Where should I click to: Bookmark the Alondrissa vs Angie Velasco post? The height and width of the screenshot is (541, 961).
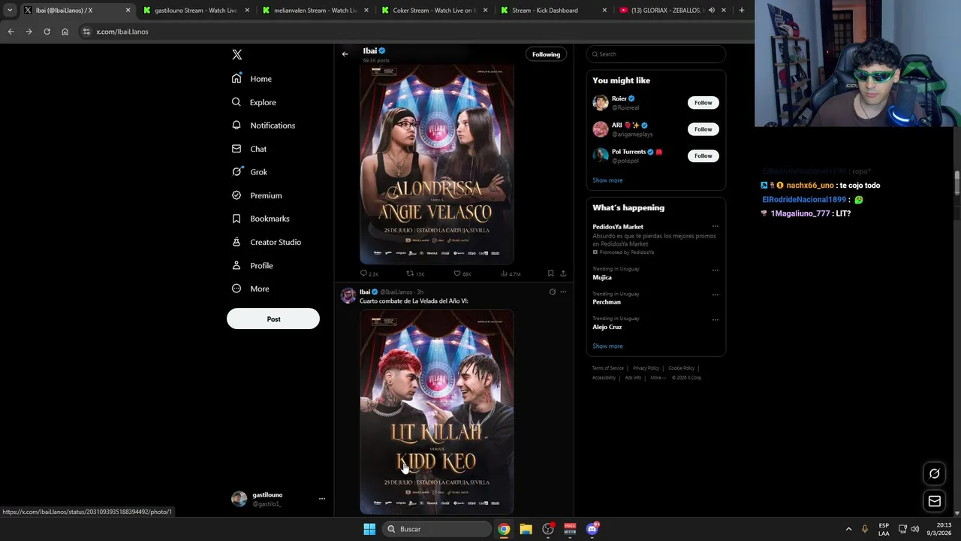click(x=550, y=274)
